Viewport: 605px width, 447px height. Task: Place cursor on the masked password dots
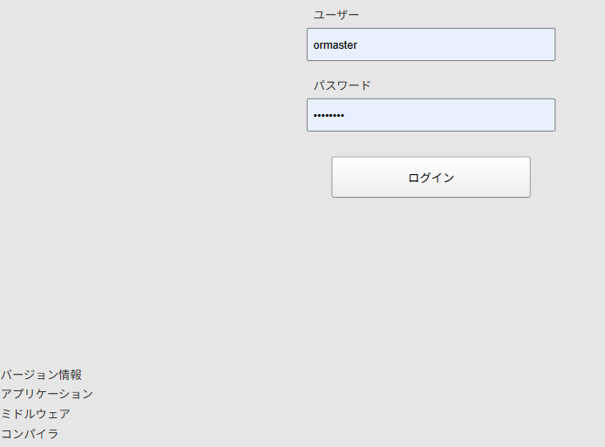(329, 115)
